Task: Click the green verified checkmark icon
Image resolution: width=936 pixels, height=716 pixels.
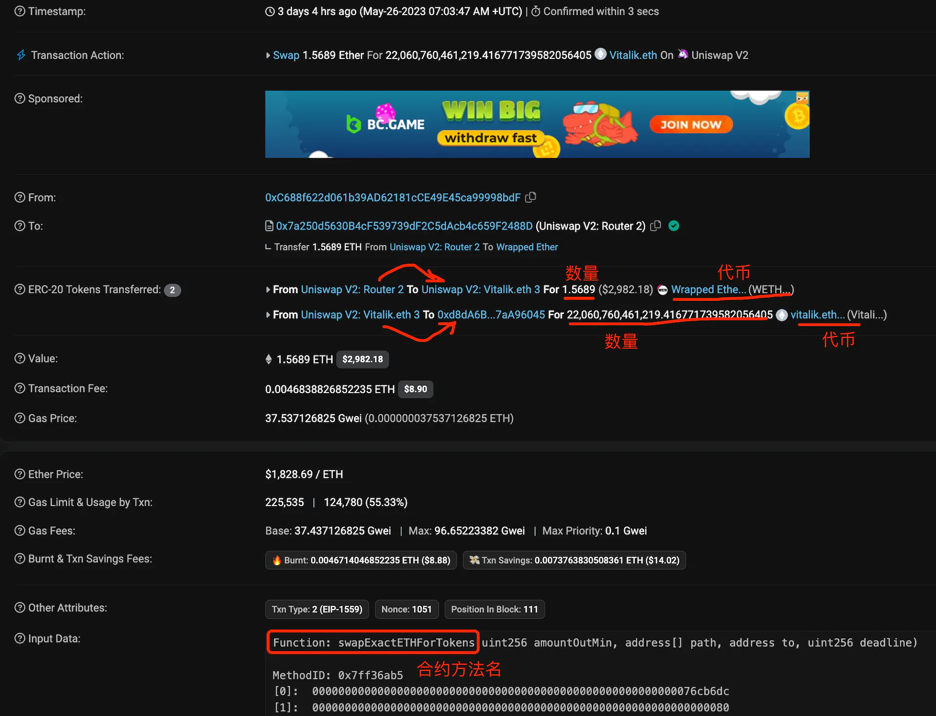Action: [x=674, y=226]
